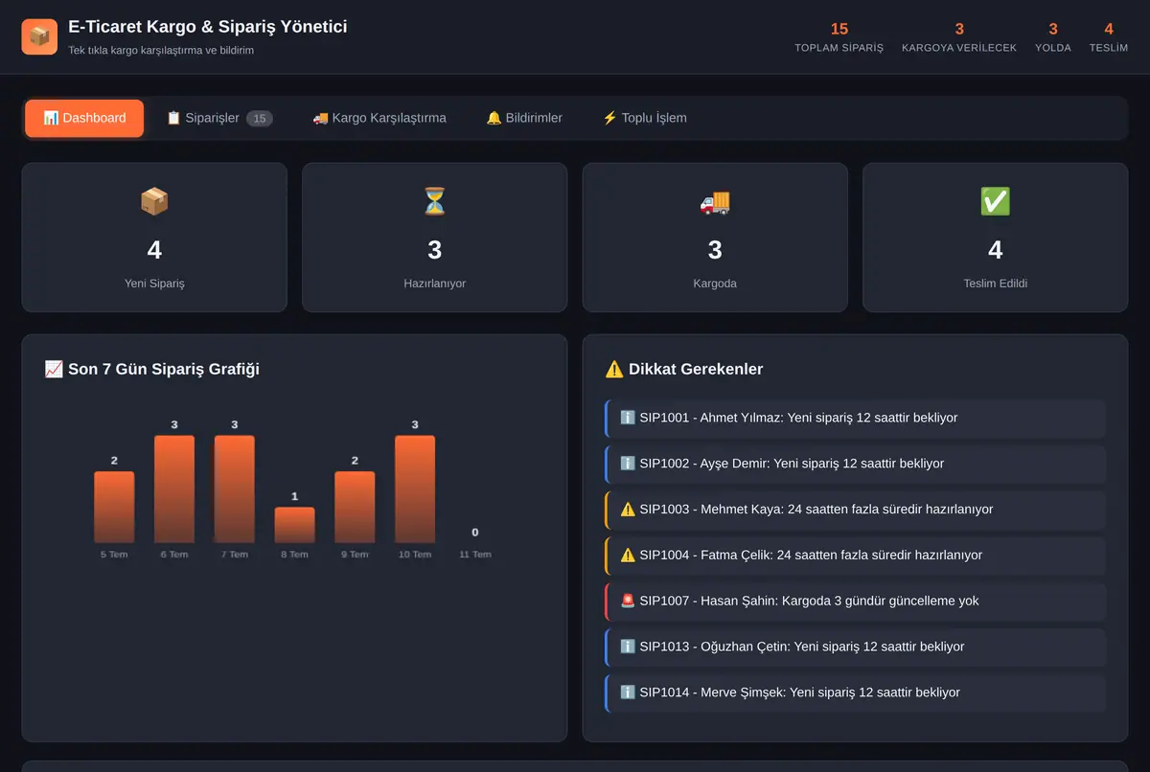Select the SIP1002 Ayşe Demir alert
The height and width of the screenshot is (772, 1150).
855,464
